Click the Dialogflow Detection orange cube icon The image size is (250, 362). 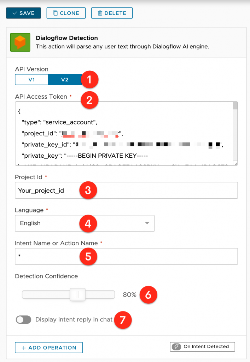[20, 42]
